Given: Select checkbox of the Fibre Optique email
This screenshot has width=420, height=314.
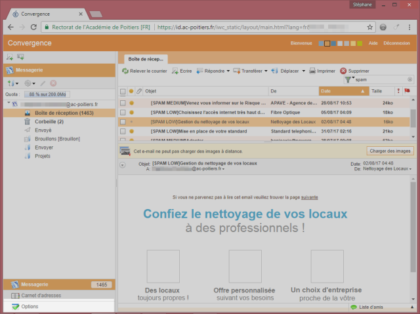Looking at the screenshot, I should click(123, 112).
